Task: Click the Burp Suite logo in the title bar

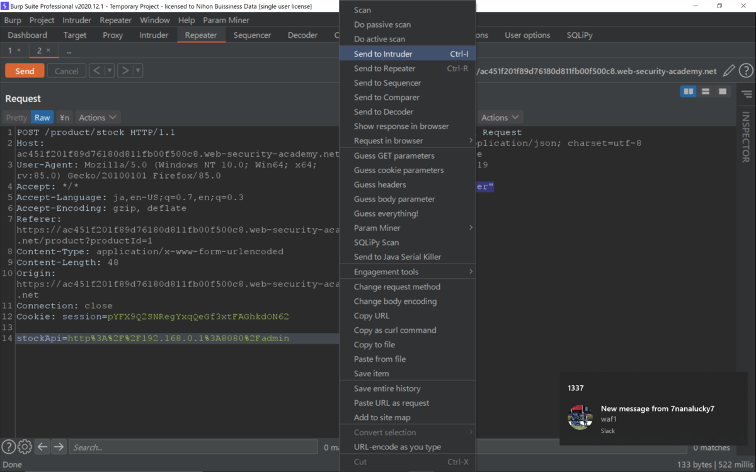Action: coord(6,6)
